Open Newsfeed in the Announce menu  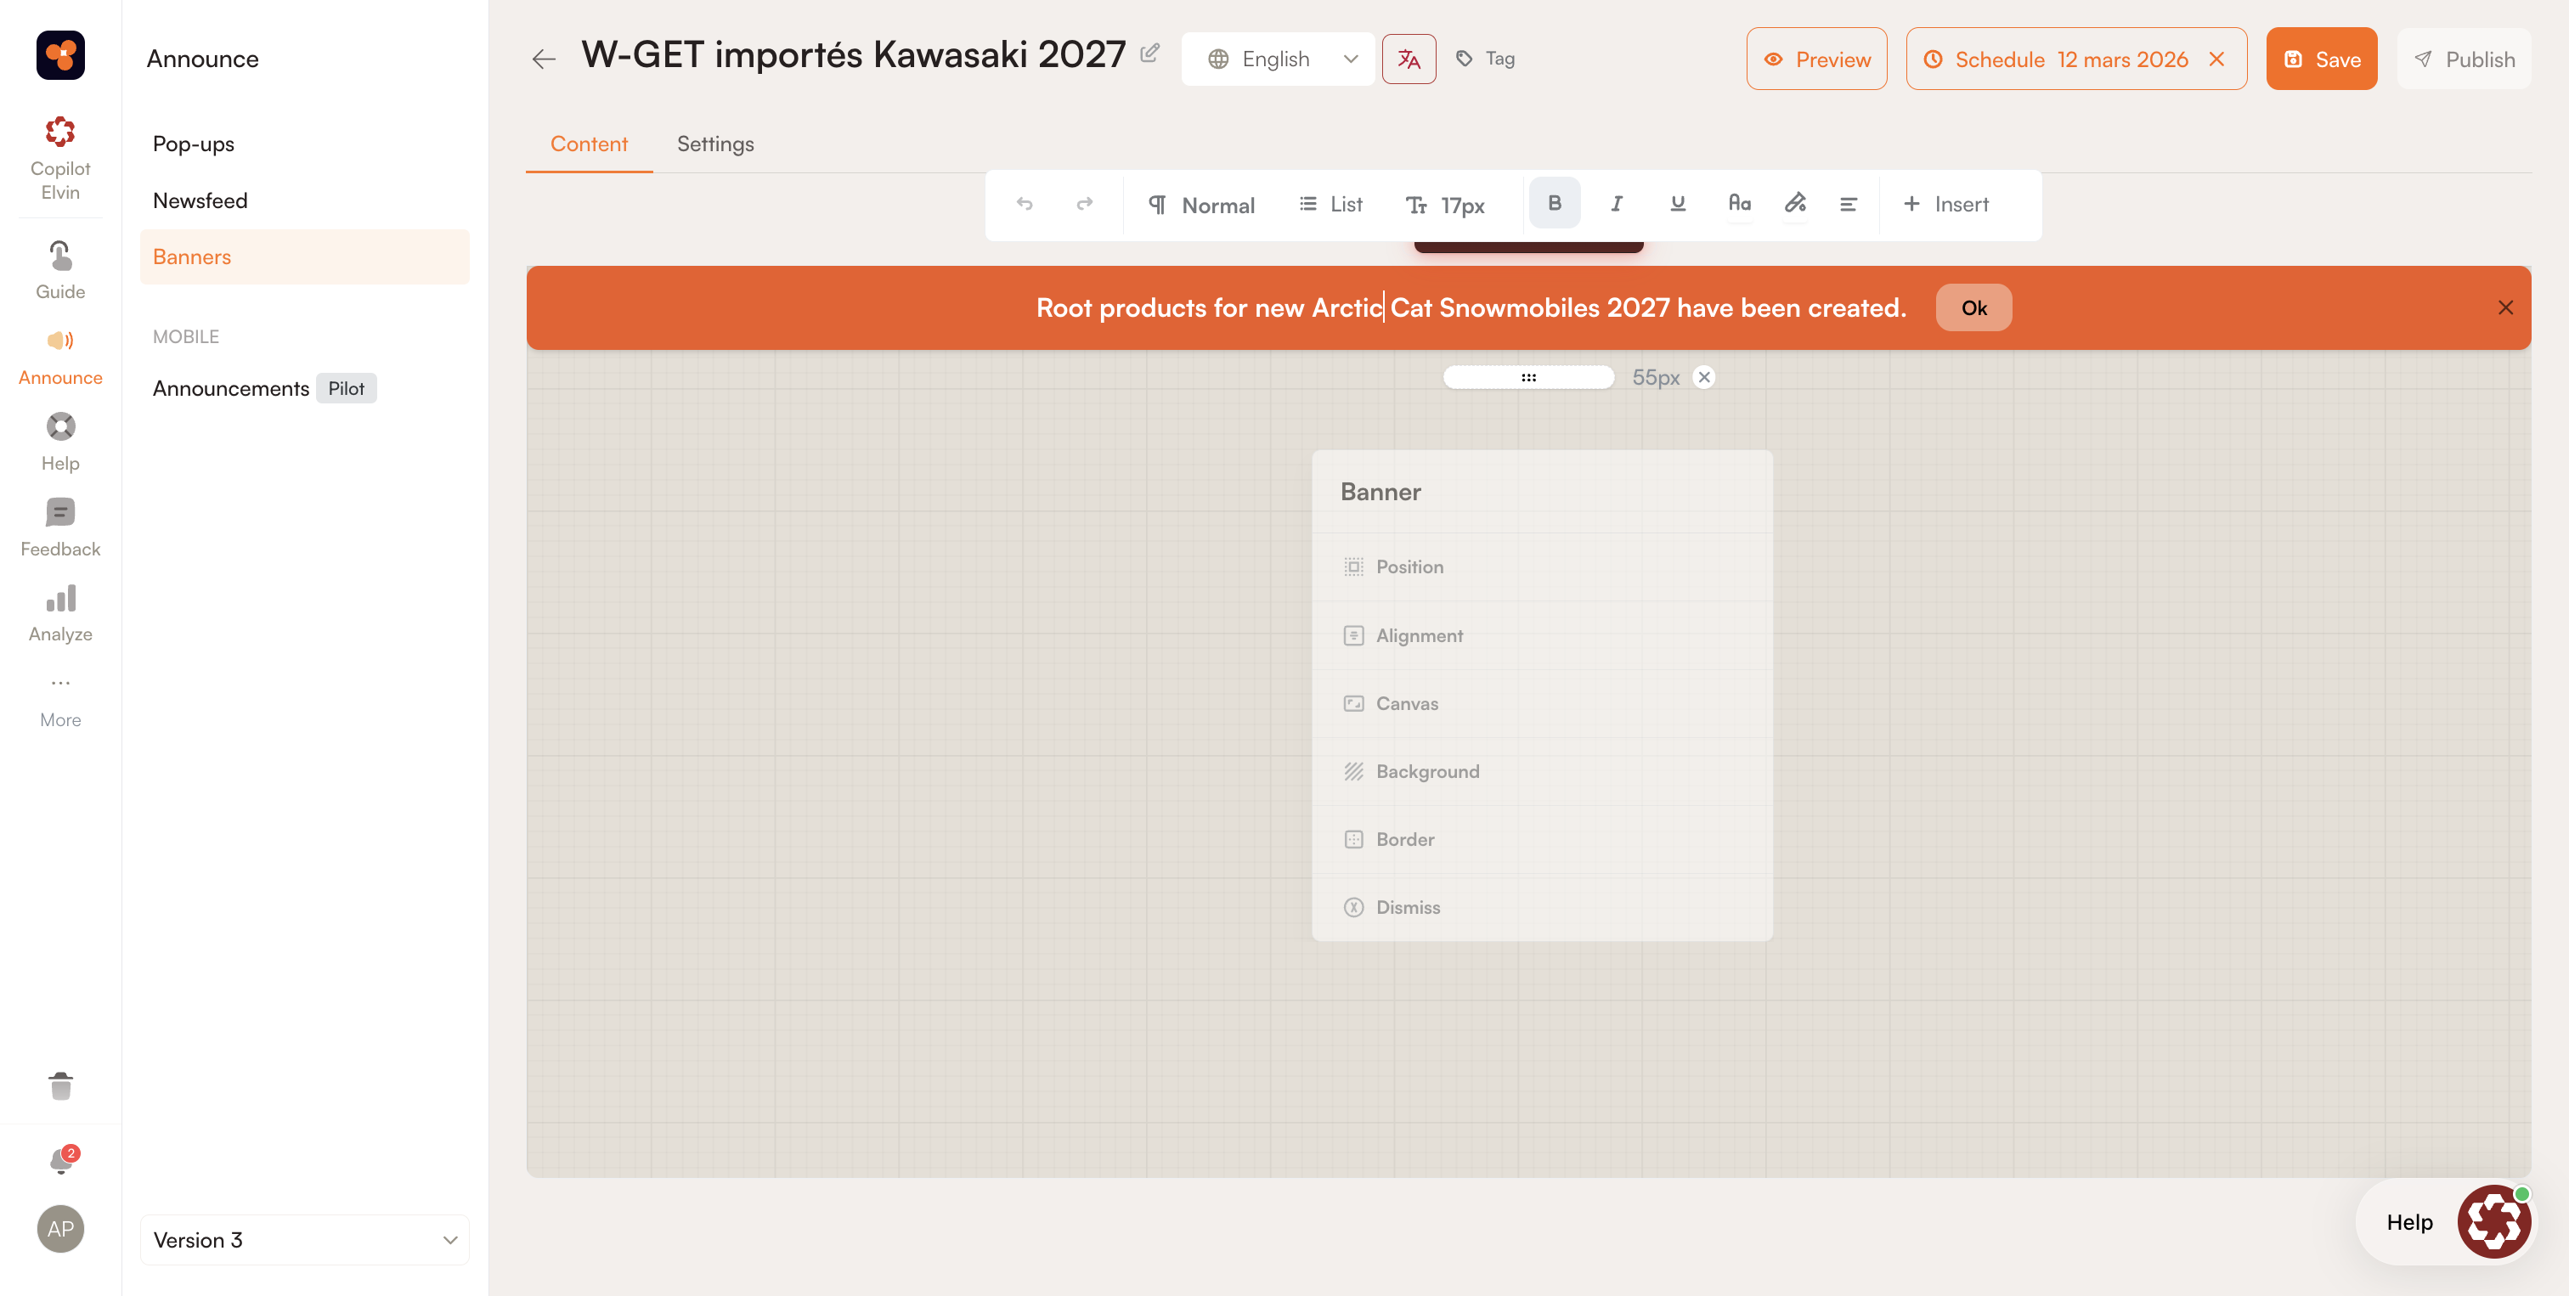(x=200, y=200)
